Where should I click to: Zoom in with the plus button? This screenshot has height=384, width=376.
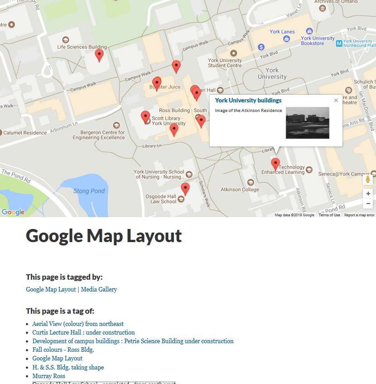point(368,194)
